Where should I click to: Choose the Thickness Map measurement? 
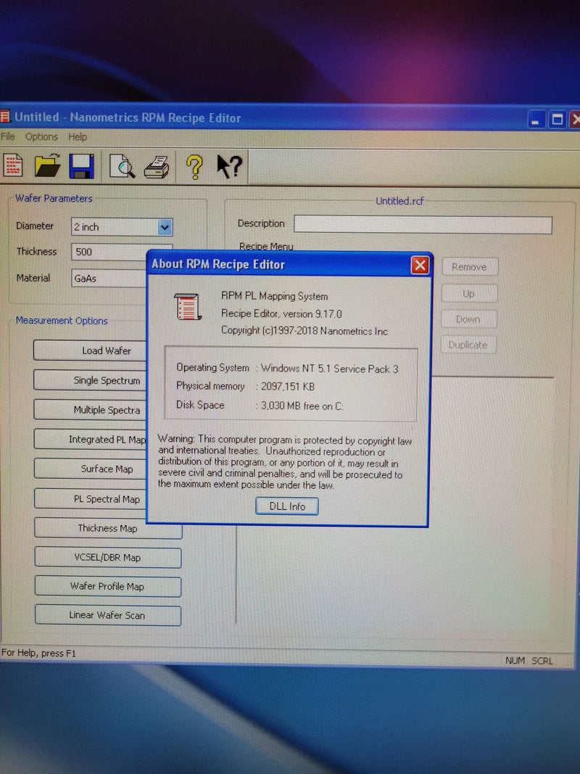coord(107,528)
